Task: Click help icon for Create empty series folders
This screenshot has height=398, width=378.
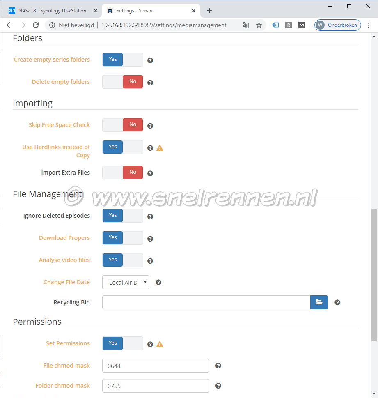Action: click(150, 60)
